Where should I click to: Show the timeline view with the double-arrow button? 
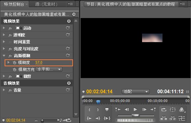pyautogui.click(x=74, y=14)
